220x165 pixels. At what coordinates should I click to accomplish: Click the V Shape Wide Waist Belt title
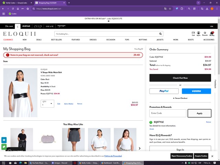51,73
